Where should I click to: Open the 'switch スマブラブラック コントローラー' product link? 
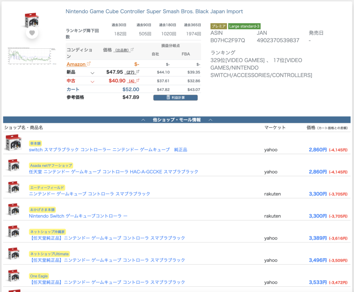point(108,150)
